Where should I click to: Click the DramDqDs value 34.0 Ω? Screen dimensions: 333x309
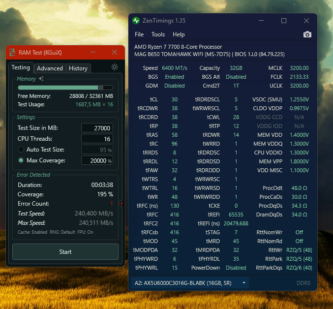point(299,215)
